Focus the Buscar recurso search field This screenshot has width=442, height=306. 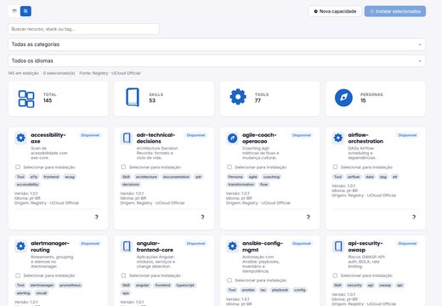pos(83,29)
